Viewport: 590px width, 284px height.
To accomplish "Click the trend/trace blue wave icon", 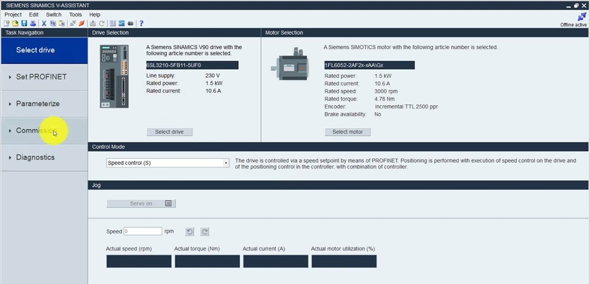I will [x=121, y=23].
